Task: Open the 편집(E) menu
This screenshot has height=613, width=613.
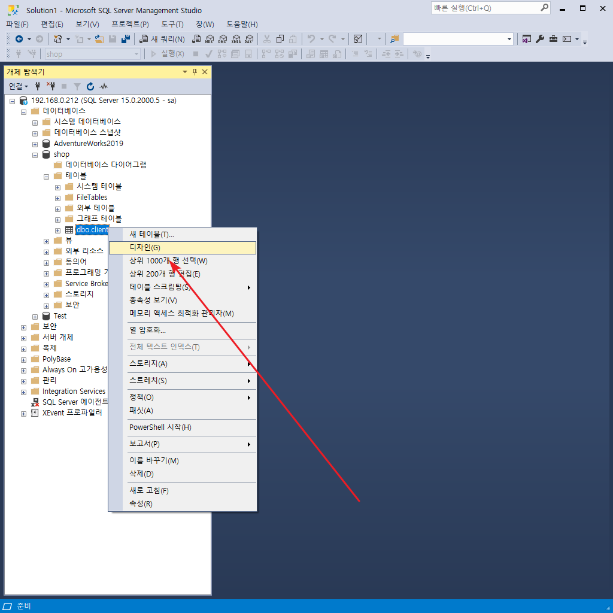Action: coord(52,24)
